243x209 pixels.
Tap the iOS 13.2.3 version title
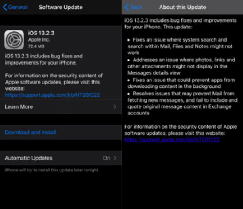[41, 33]
